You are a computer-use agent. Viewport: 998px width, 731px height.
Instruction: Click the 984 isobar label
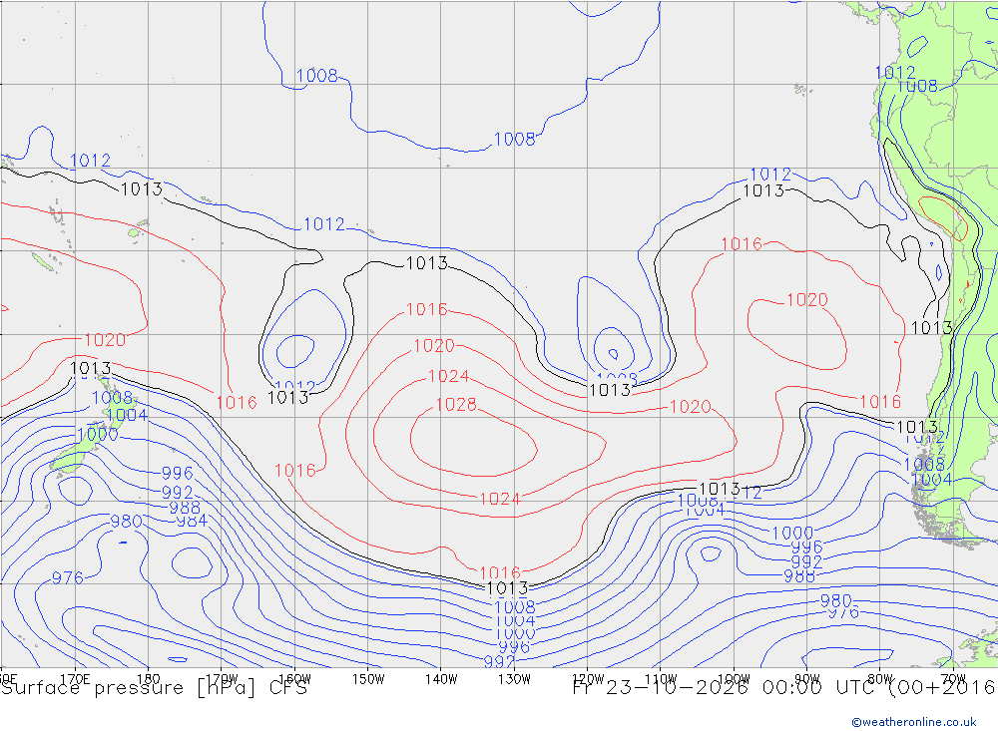pyautogui.click(x=192, y=521)
